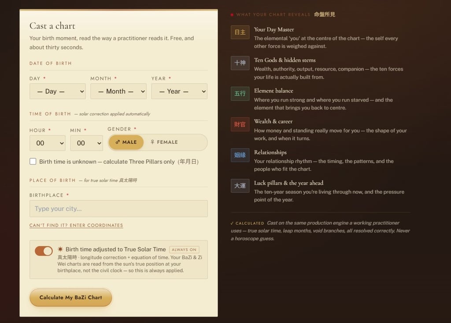Click the WHAT YOUR CHART REVEALS label

(x=273, y=15)
